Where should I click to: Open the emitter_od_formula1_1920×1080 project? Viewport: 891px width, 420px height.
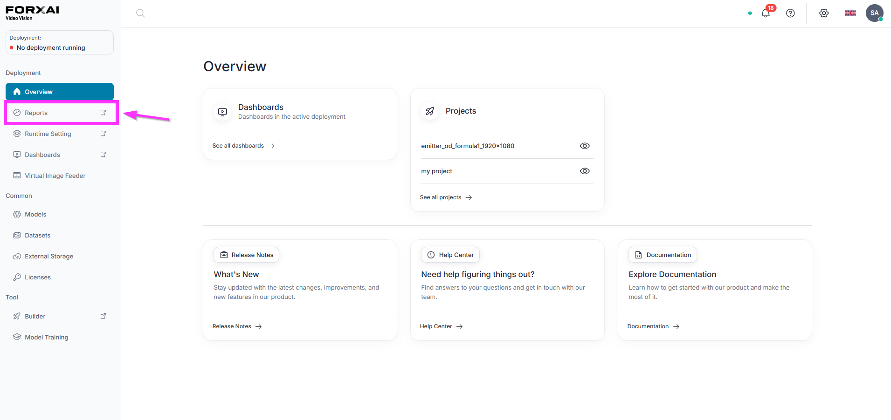(468, 146)
